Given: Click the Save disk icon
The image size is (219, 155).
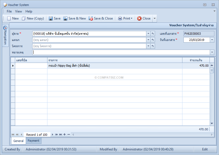Looking at the screenshot, I should point(51,18).
